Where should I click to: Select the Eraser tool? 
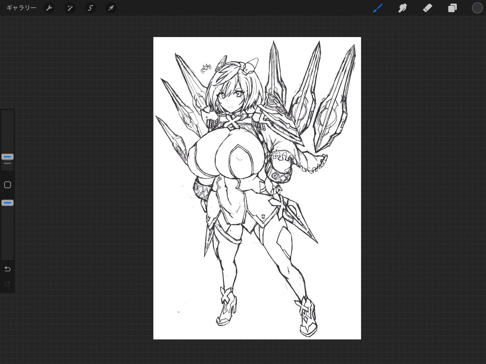point(427,8)
